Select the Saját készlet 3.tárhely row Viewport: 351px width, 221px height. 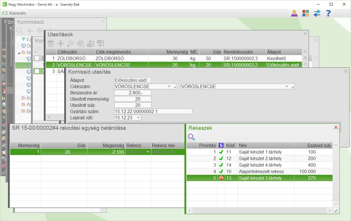tap(259, 178)
